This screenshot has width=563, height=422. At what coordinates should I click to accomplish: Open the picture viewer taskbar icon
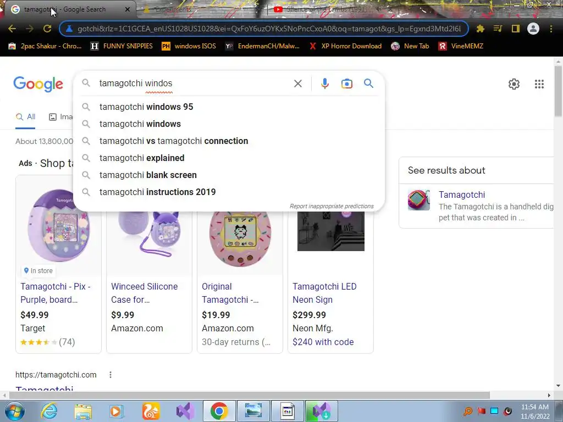coord(253,411)
